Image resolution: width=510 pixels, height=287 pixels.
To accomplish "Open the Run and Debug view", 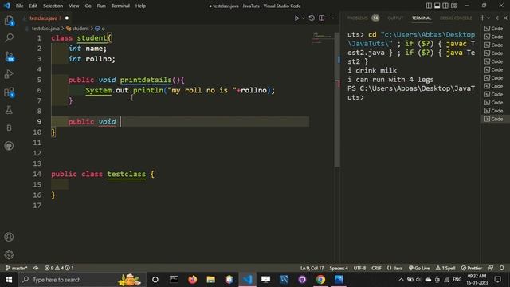I will (x=9, y=74).
